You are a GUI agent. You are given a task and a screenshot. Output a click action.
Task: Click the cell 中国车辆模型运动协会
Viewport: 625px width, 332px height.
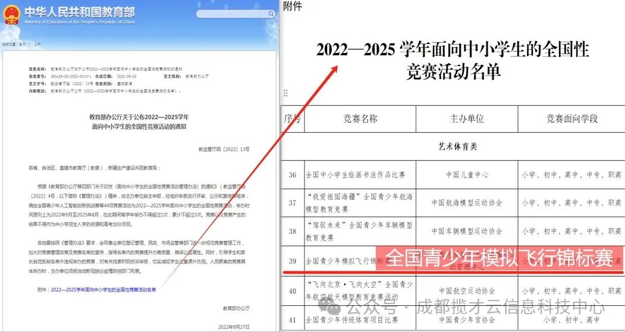[x=467, y=231]
